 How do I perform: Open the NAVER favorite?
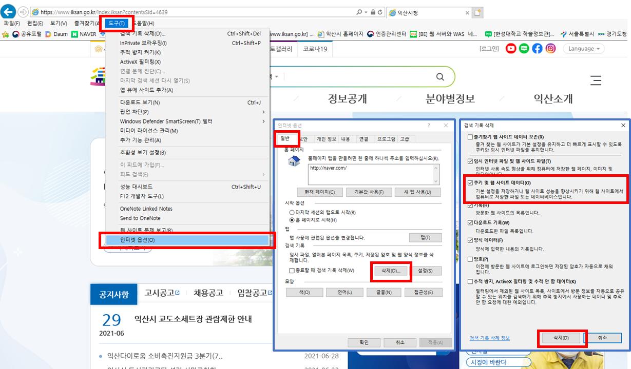[x=84, y=34]
